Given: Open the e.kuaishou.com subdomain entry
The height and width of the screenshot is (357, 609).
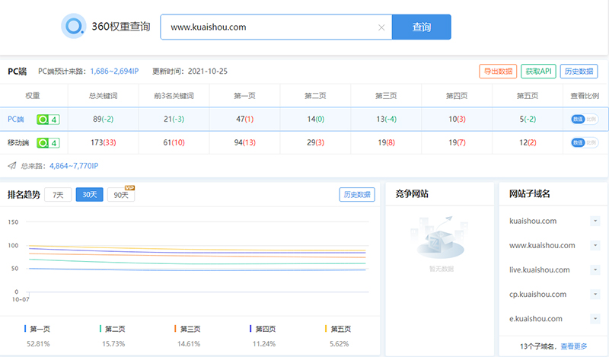Looking at the screenshot, I should [x=536, y=319].
